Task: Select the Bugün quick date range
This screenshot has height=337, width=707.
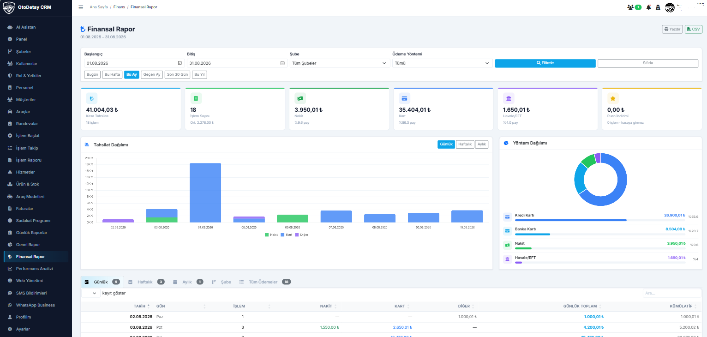Action: [x=92, y=75]
